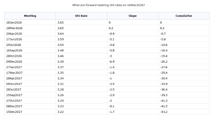This screenshot has width=214, height=120.
Task: Click the forward meeting OIS rates question title
Action: 107,5
